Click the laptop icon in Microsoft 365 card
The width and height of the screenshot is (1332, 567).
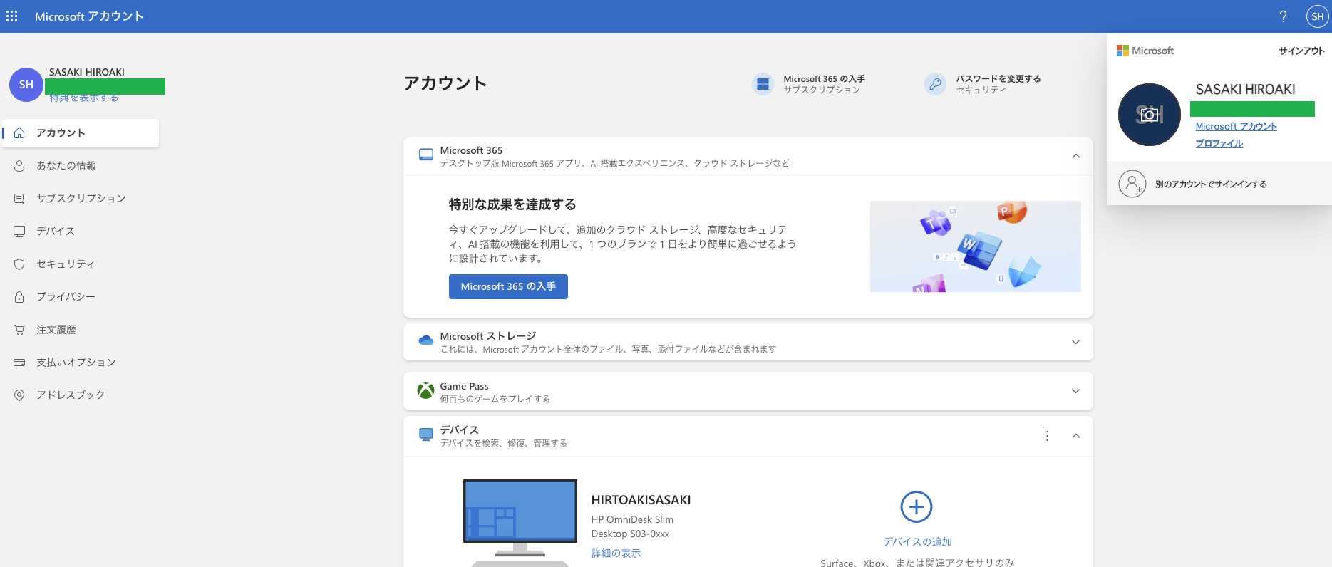[x=426, y=155]
